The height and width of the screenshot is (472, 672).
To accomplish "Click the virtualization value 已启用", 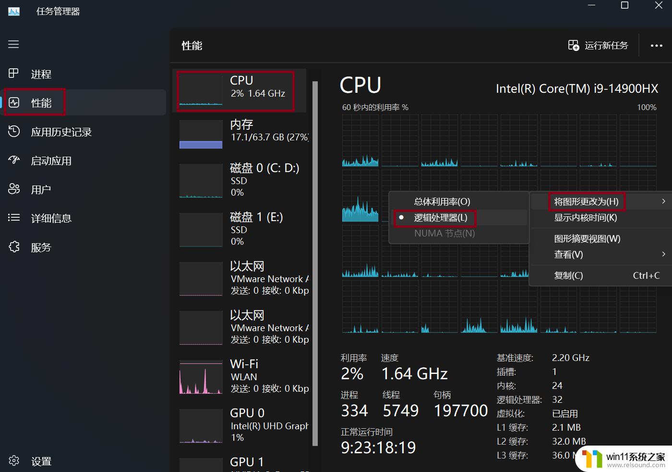I will [565, 413].
